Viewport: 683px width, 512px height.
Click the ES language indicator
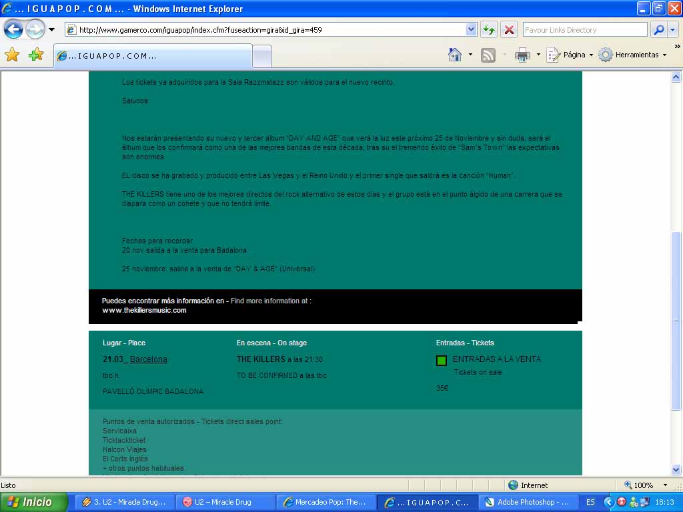click(x=590, y=502)
